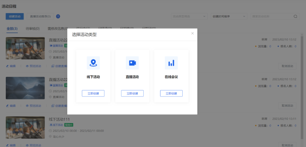Click the online meeting bar chart icon

171,63
